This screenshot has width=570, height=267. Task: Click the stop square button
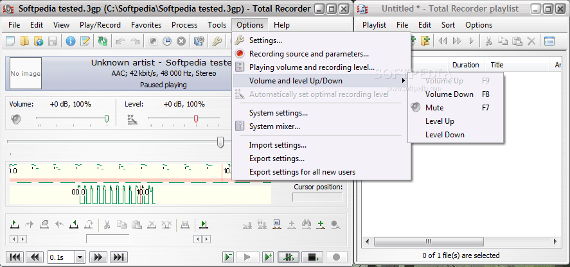tap(312, 257)
